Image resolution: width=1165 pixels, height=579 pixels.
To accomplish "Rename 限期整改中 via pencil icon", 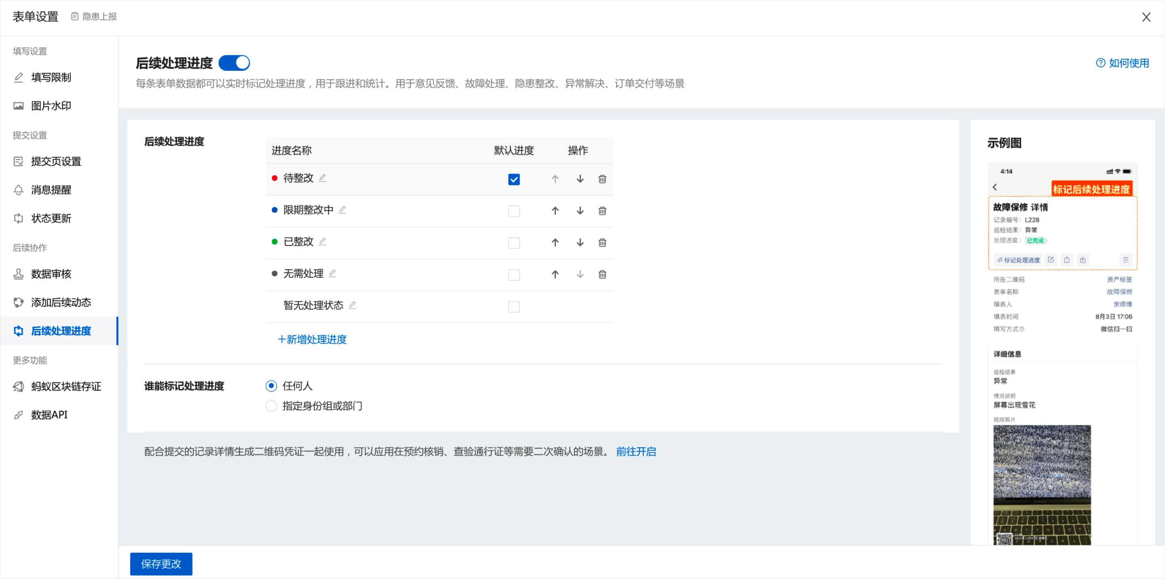I will click(342, 210).
